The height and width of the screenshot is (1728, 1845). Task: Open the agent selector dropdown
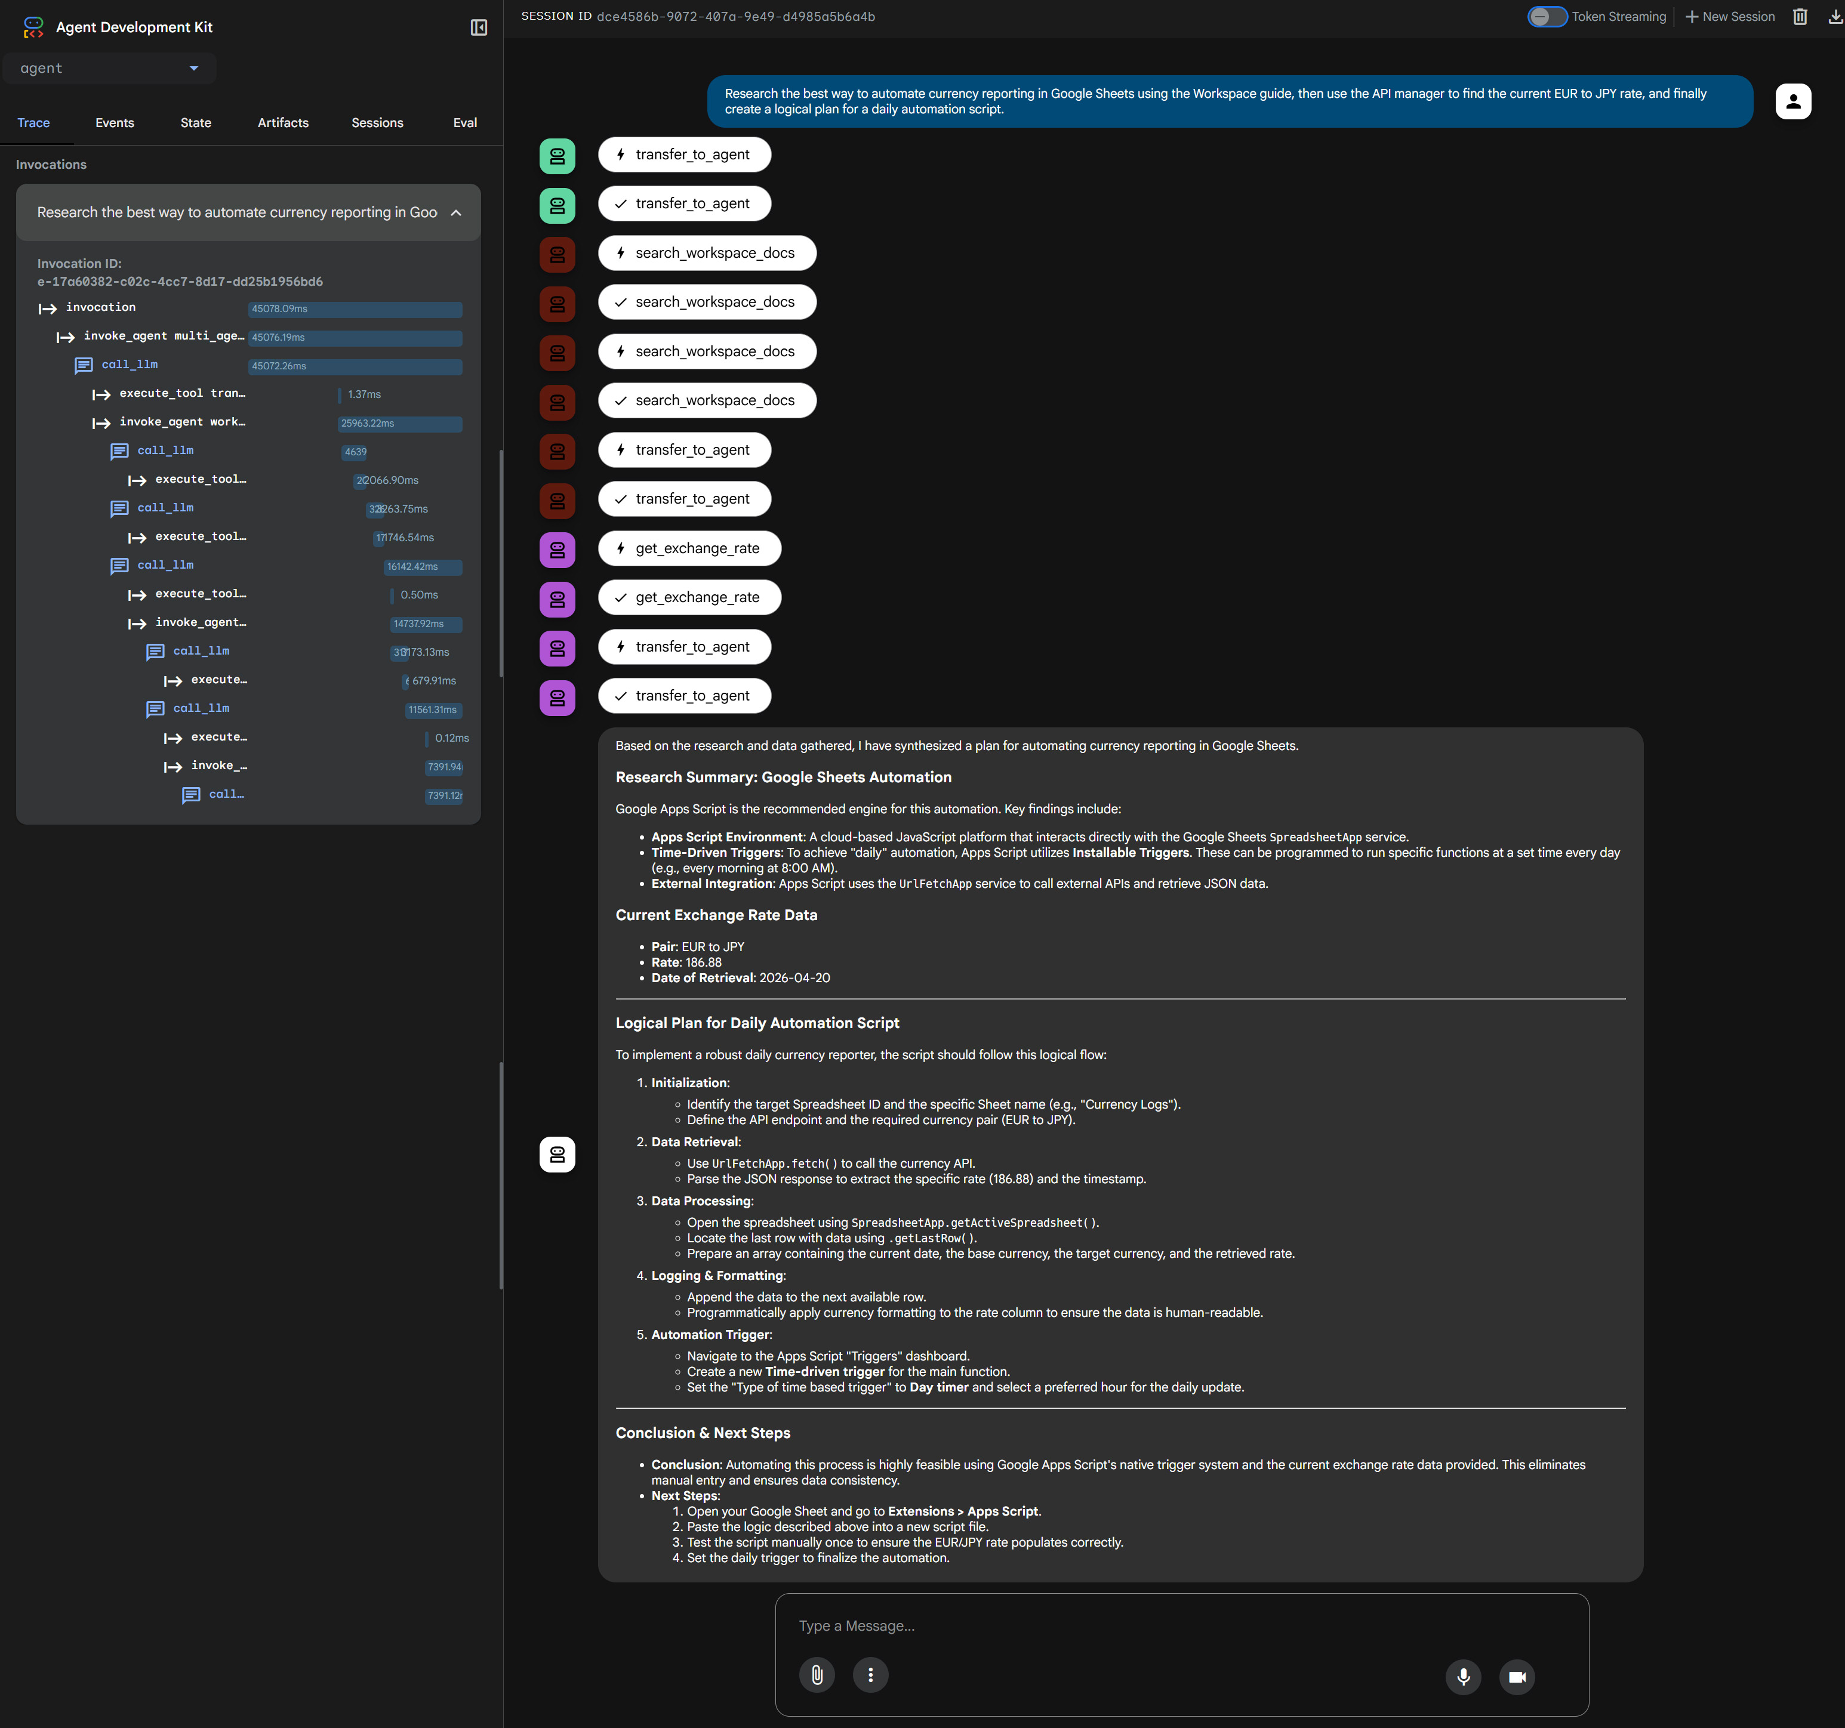pyautogui.click(x=109, y=67)
